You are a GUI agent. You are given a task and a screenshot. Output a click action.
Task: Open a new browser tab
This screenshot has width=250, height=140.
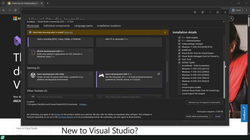coord(48,3)
